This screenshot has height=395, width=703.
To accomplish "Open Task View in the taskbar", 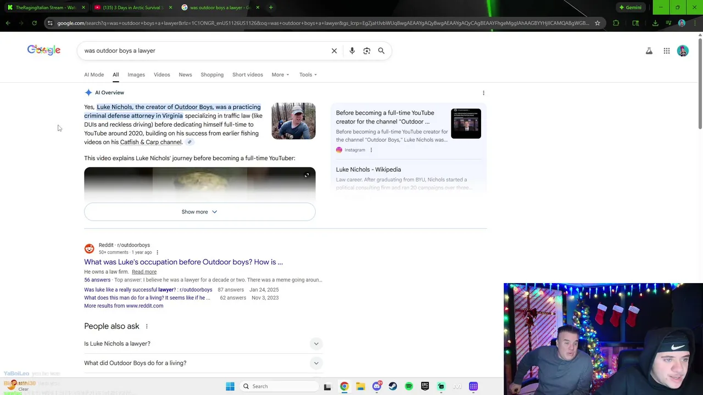I will (x=327, y=386).
